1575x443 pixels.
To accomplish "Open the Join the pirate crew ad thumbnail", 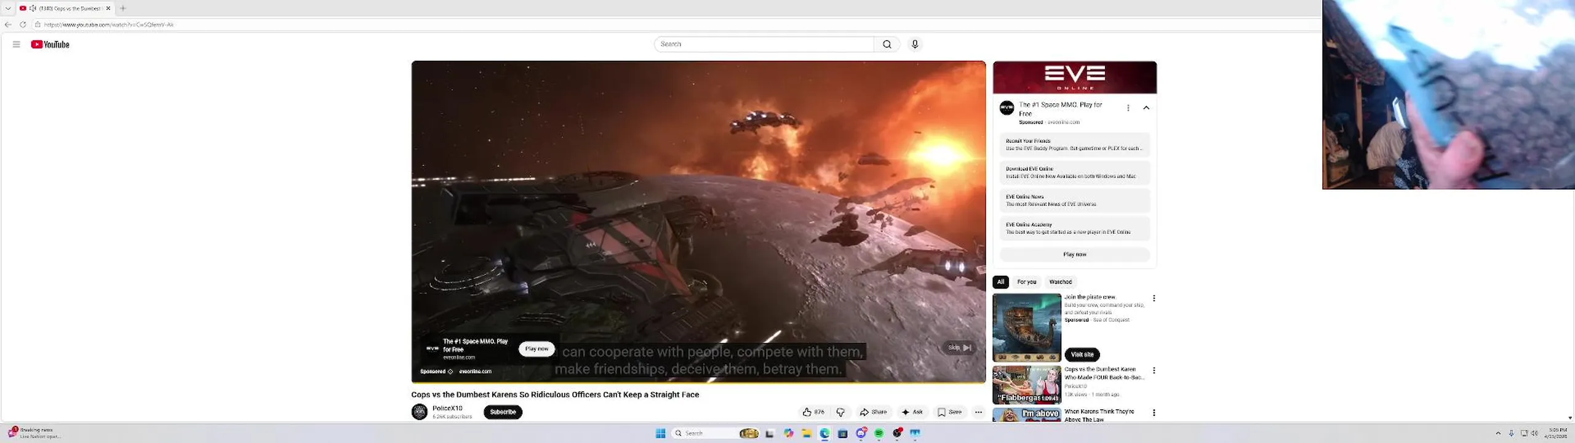I will tap(1027, 327).
